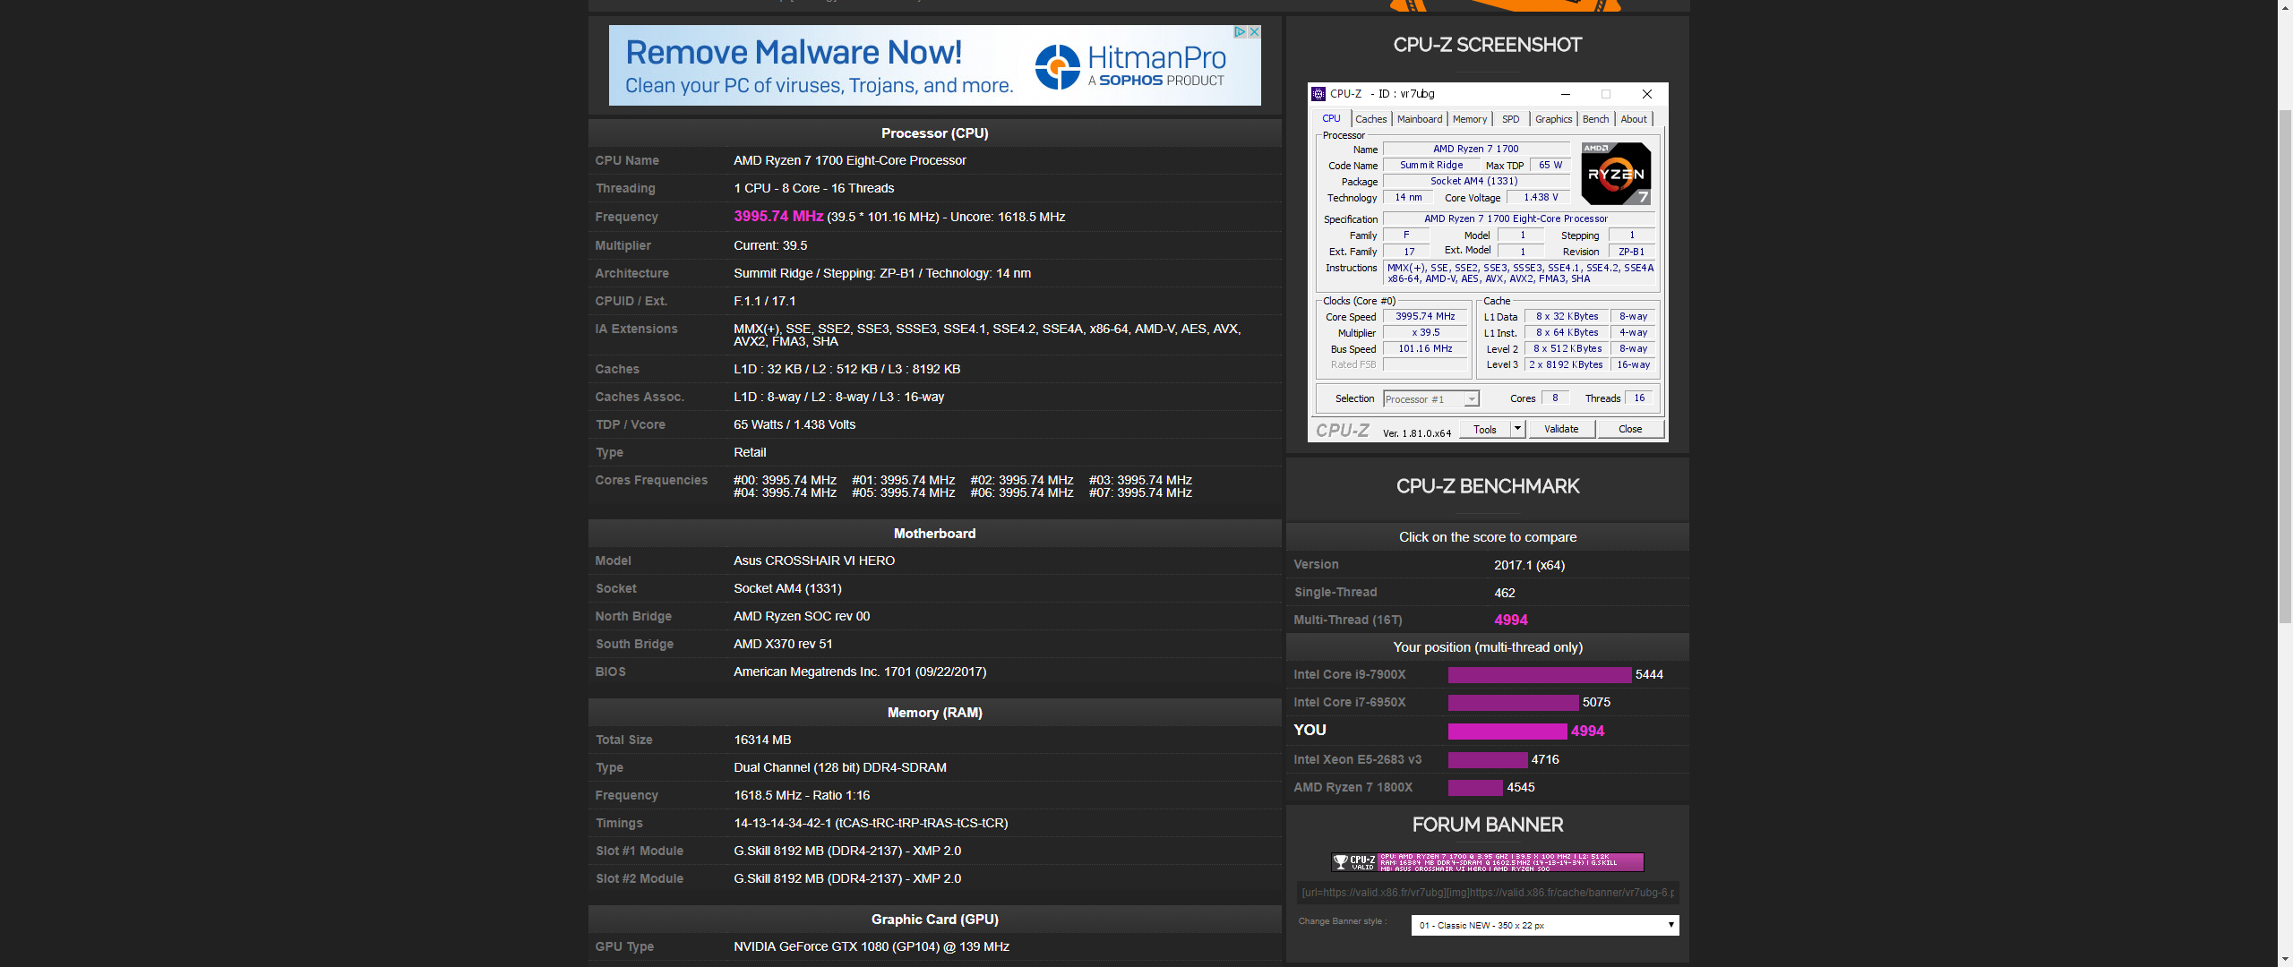The width and height of the screenshot is (2293, 967).
Task: Click the CPU-Z app icon in title bar
Action: [1318, 94]
